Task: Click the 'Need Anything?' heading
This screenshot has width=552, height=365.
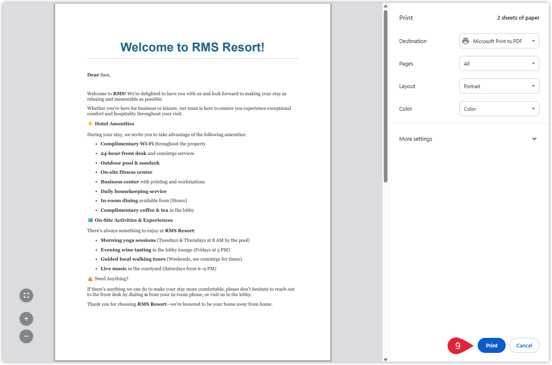Action: coord(111,279)
